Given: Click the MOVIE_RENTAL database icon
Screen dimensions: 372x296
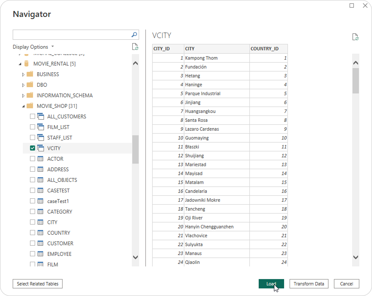Looking at the screenshot, I should point(27,64).
